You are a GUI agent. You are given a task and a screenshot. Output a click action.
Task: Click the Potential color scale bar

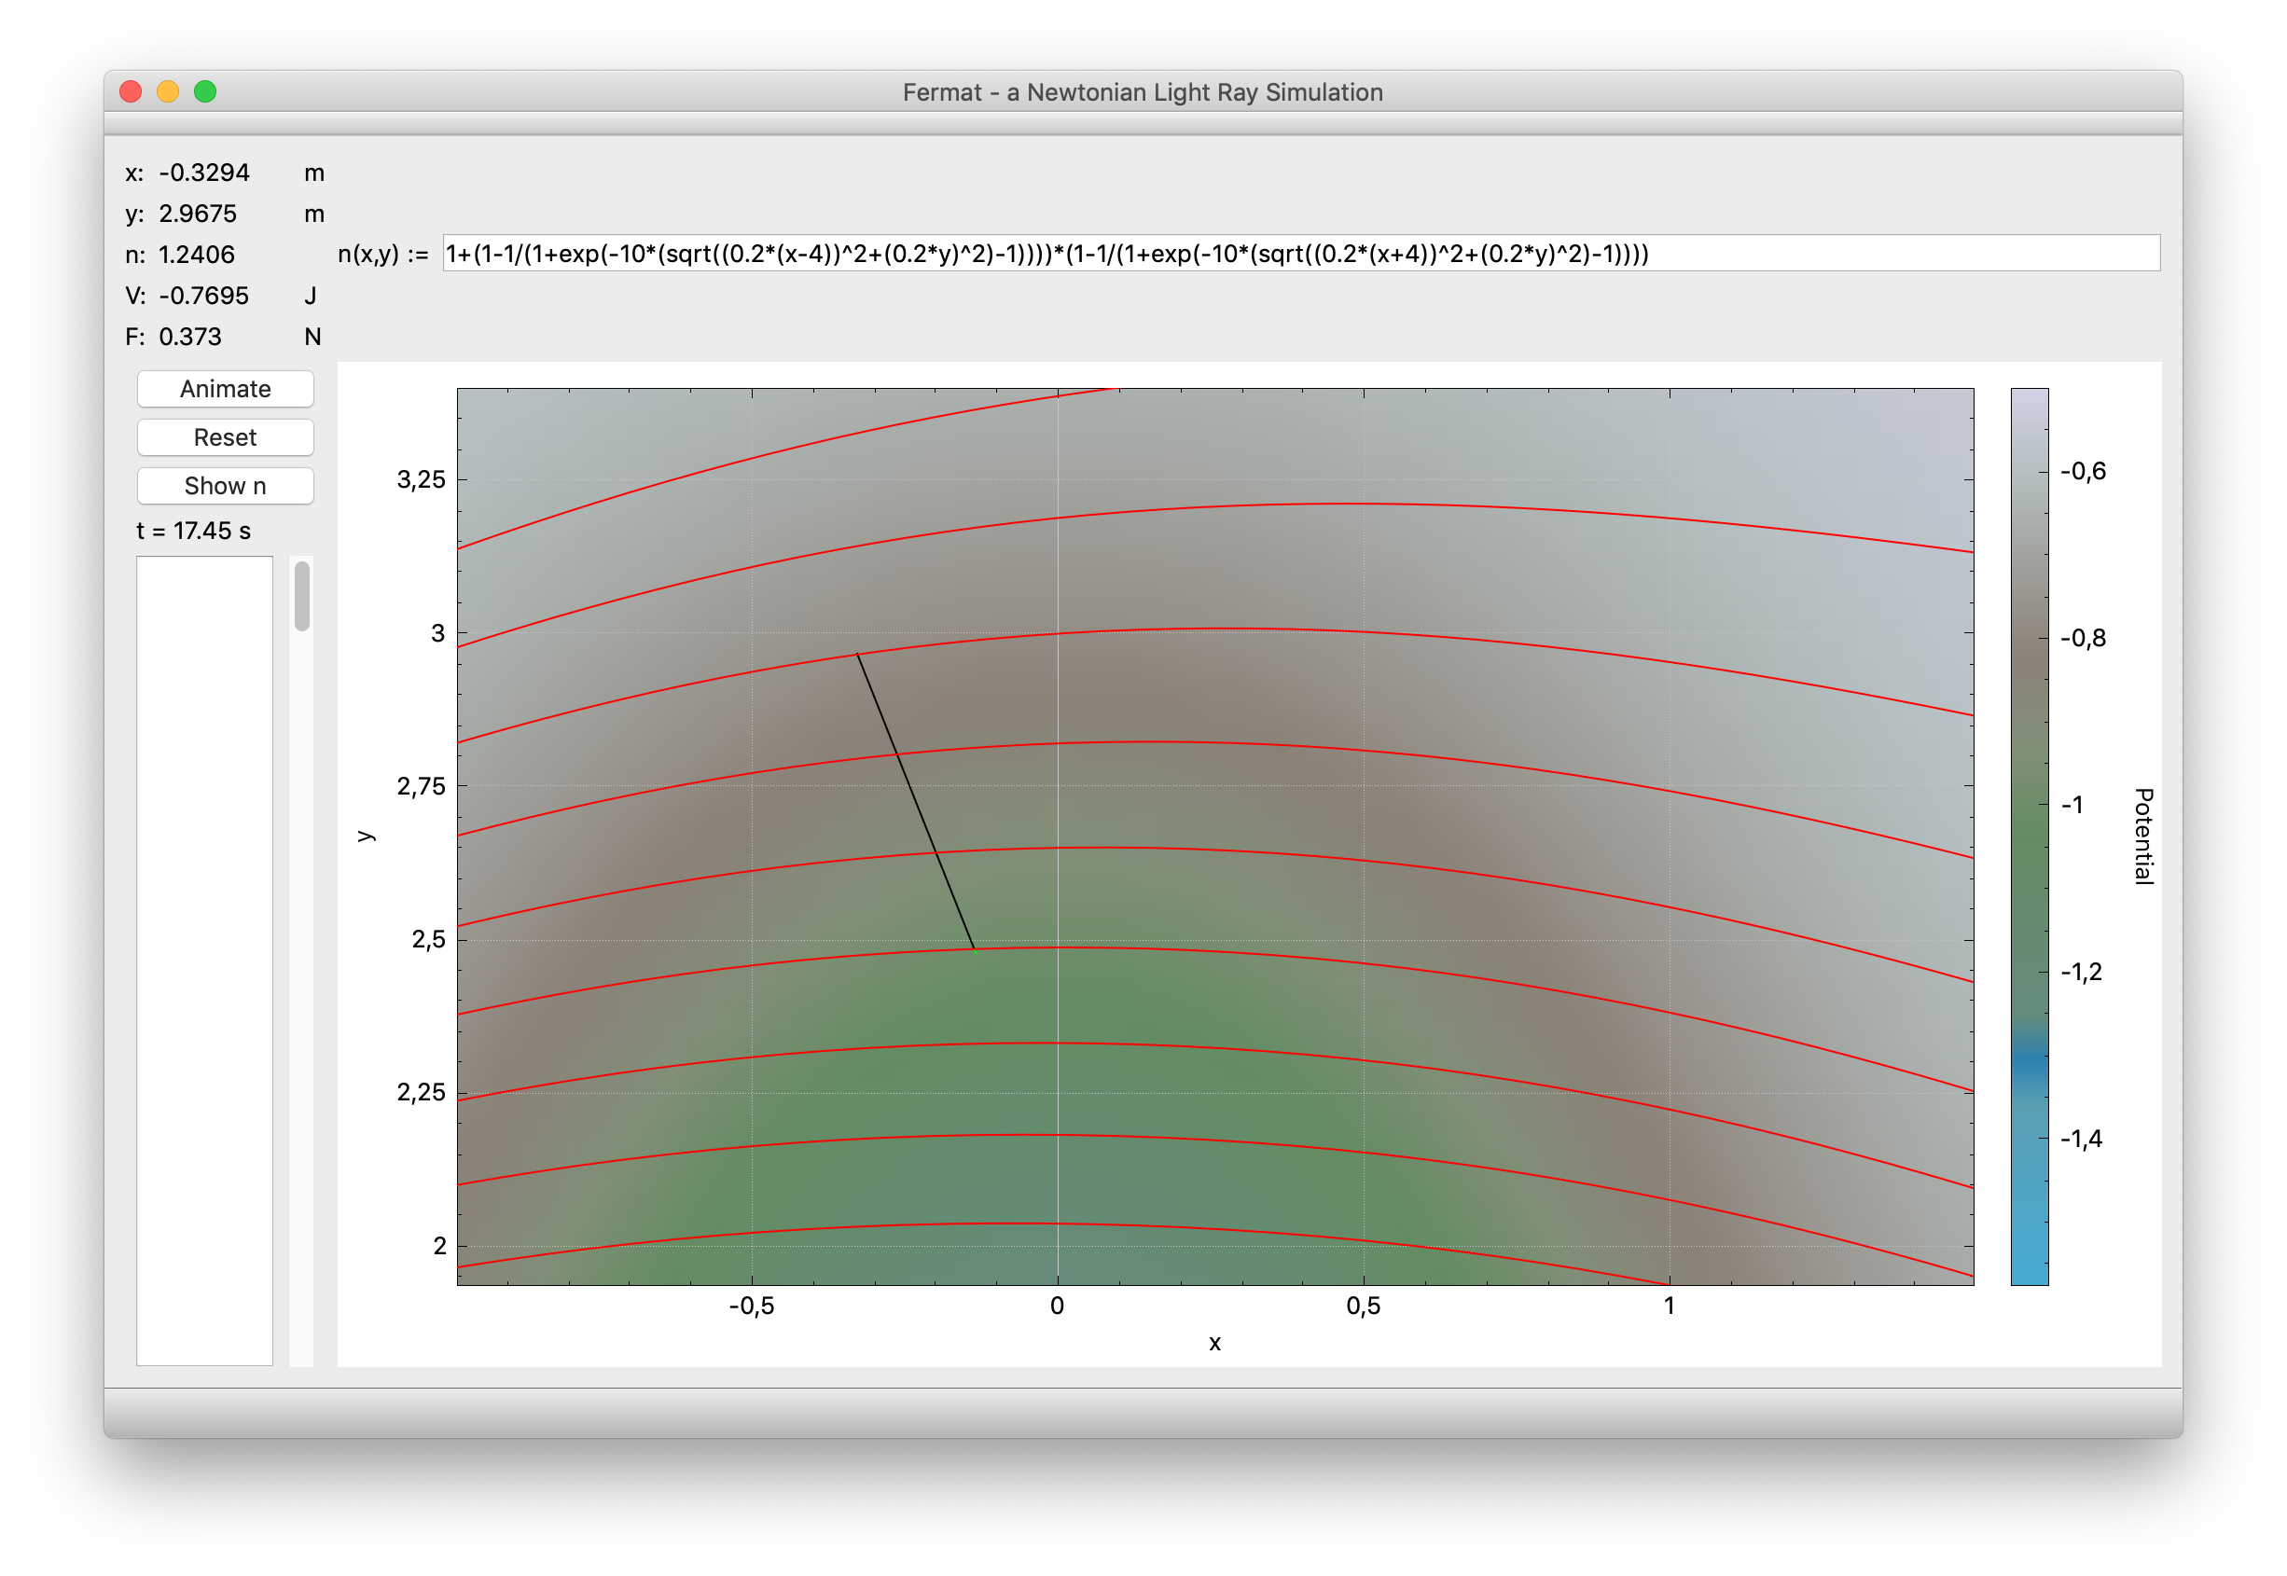pos(2030,836)
